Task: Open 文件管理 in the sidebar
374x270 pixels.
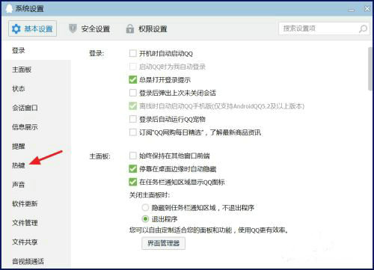Action: pos(37,223)
